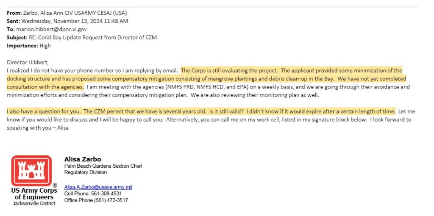Image resolution: width=434 pixels, height=216 pixels.
Task: Click the Importance: High field
Action: (29, 45)
